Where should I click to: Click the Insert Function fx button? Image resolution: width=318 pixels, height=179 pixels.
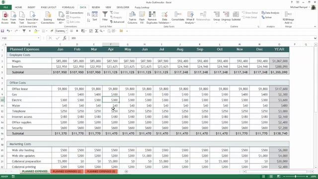[65, 38]
